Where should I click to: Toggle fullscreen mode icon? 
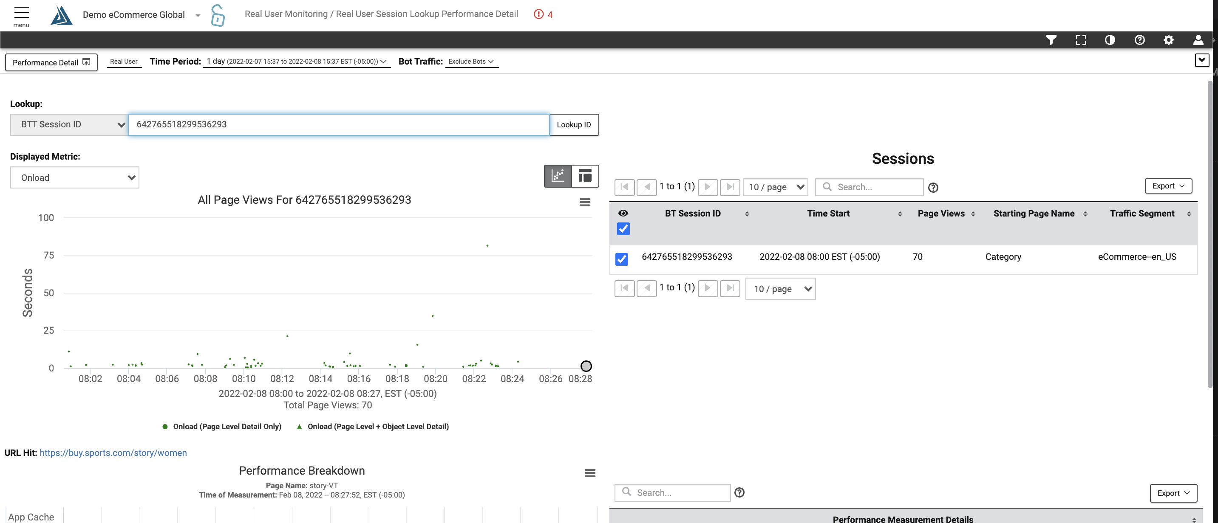click(x=1081, y=40)
